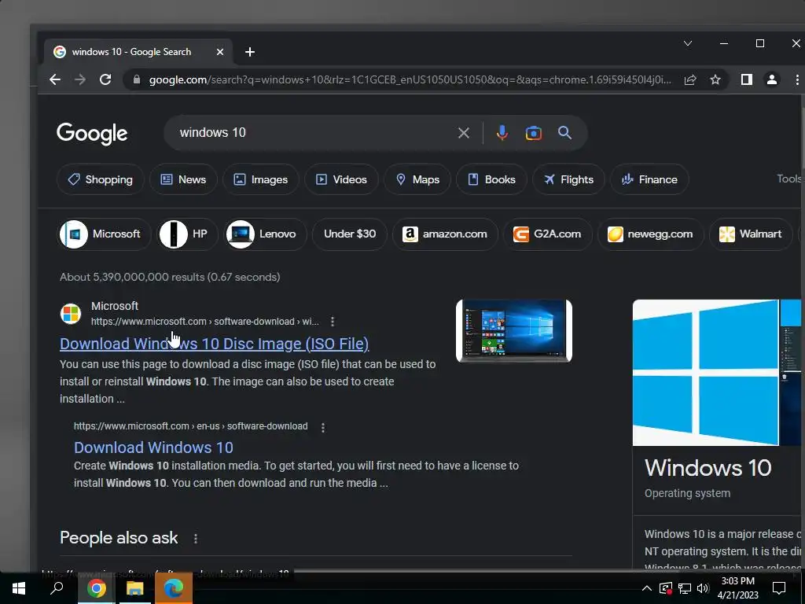The height and width of the screenshot is (604, 805).
Task: Share this page from the address bar
Action: click(690, 79)
